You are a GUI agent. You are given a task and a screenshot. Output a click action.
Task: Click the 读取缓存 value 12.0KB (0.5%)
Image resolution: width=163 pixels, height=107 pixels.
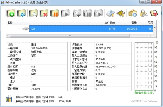(x=103, y=48)
